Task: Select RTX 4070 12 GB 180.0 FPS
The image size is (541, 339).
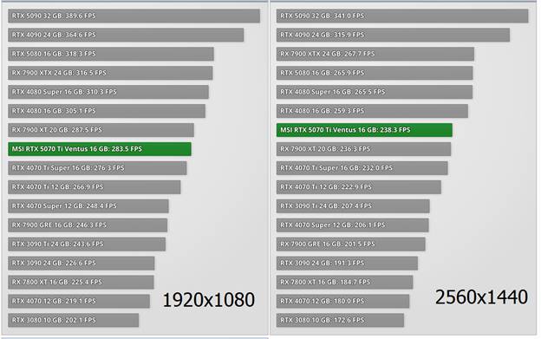Action: pos(342,301)
